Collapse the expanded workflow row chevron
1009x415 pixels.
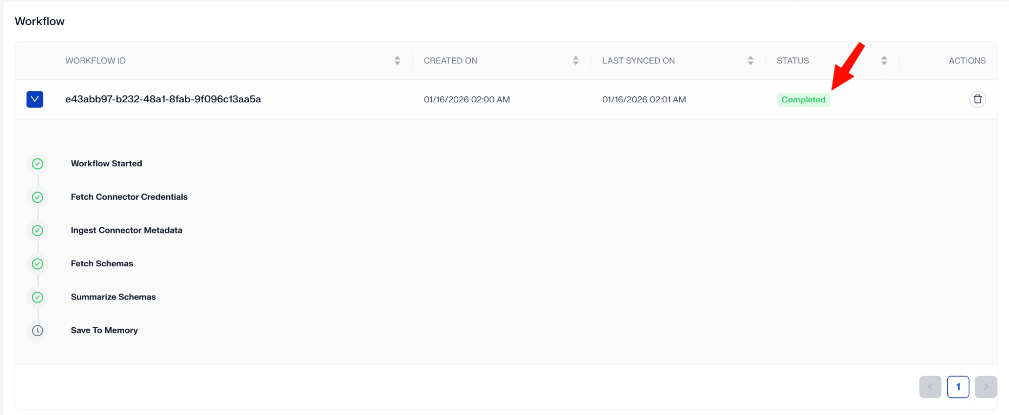35,99
